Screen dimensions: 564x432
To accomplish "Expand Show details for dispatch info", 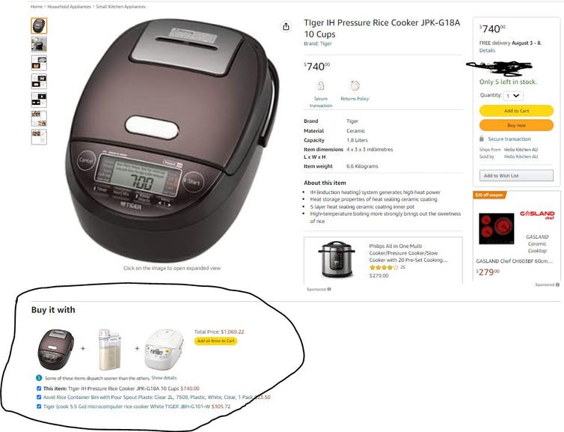I will coord(164,377).
